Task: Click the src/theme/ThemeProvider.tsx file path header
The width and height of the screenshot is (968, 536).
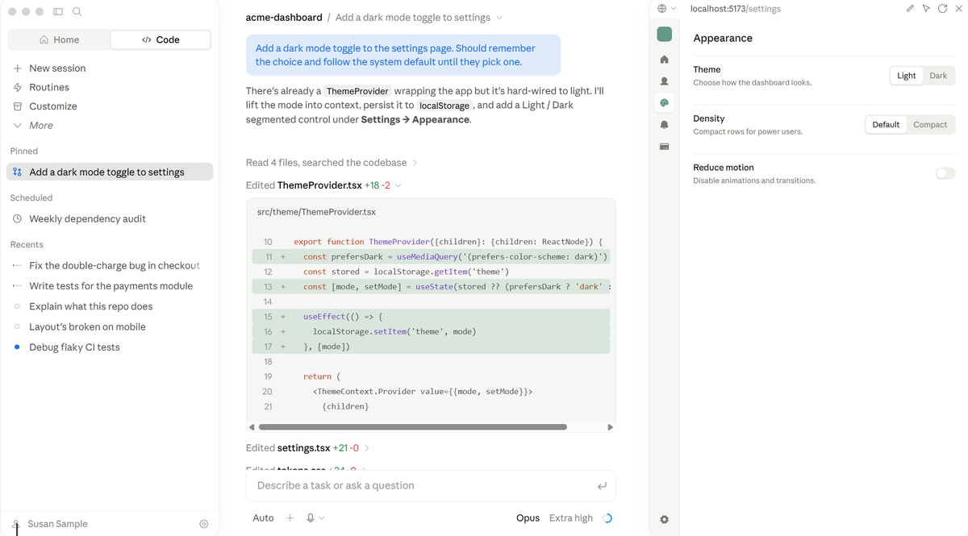Action: click(x=316, y=212)
